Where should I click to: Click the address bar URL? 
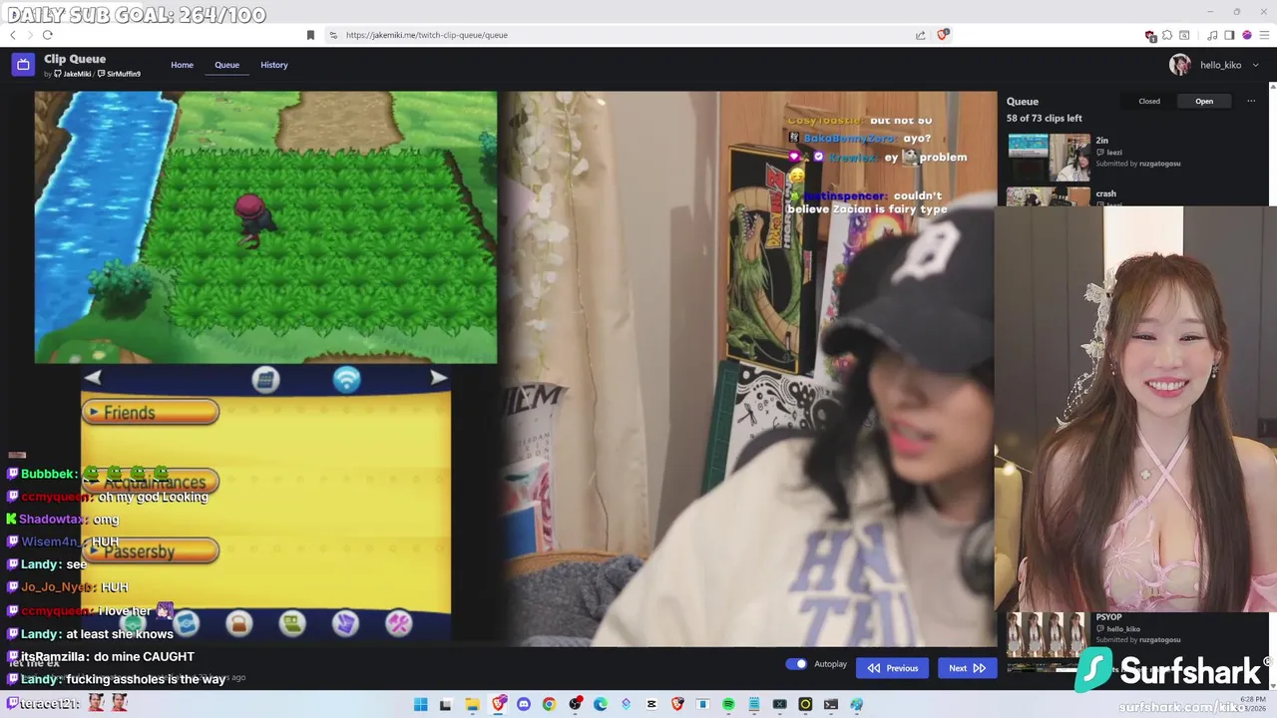427,35
